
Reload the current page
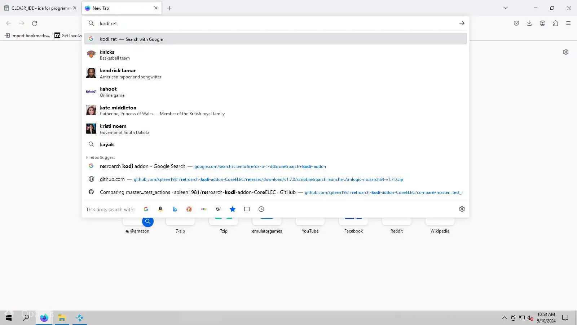point(35,23)
